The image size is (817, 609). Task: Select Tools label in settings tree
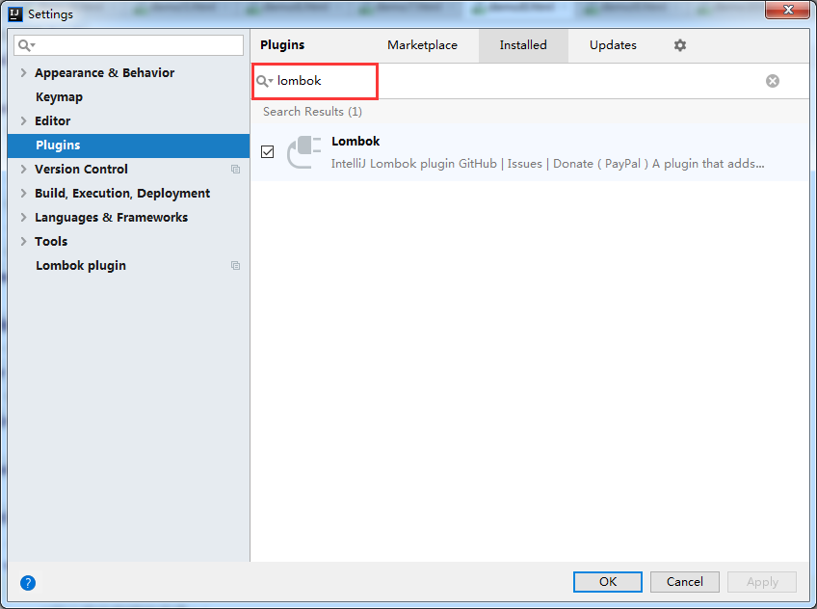50,241
